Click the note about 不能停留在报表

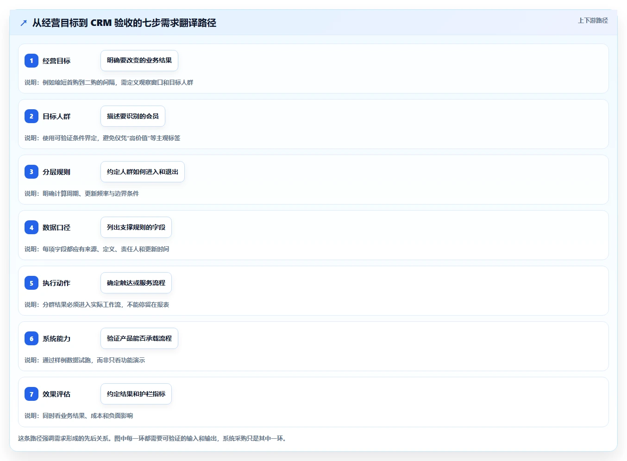point(97,305)
